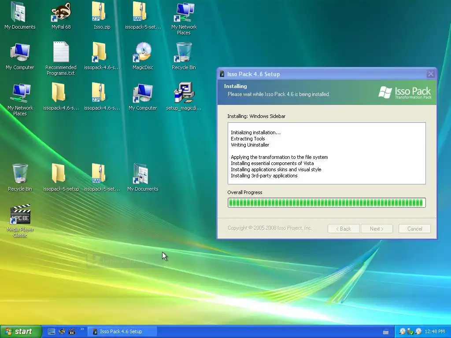Select My Computer icon without shortcut arrow

[20, 56]
